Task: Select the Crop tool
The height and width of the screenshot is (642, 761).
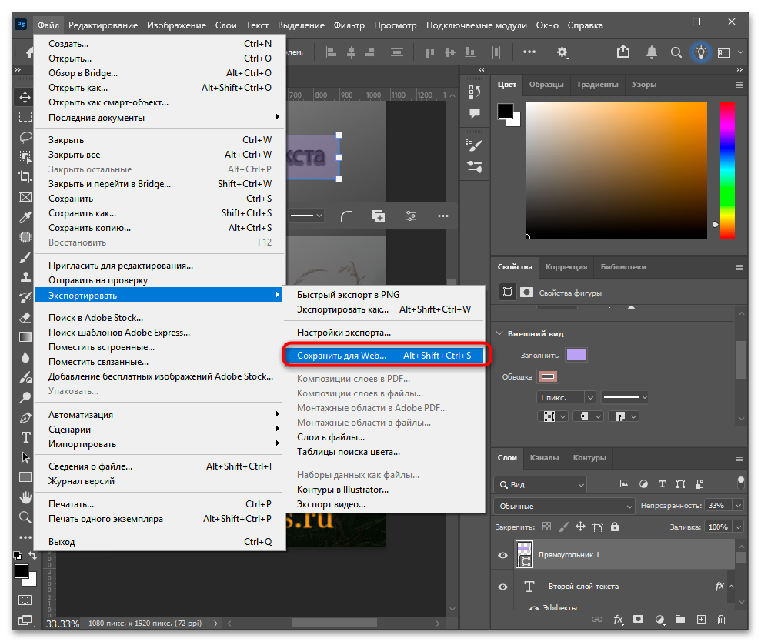Action: point(25,176)
